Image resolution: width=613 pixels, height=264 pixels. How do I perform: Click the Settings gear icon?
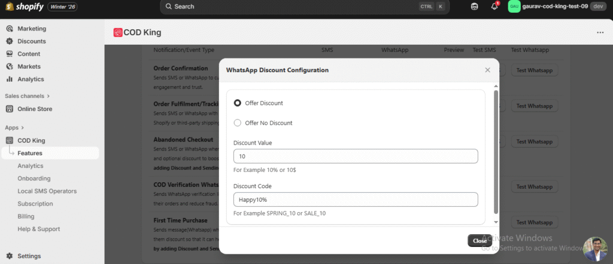tap(10, 256)
